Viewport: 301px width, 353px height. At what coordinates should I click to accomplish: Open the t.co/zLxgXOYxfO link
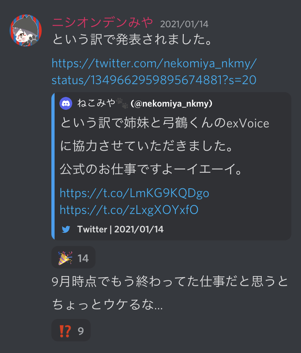coord(129,210)
